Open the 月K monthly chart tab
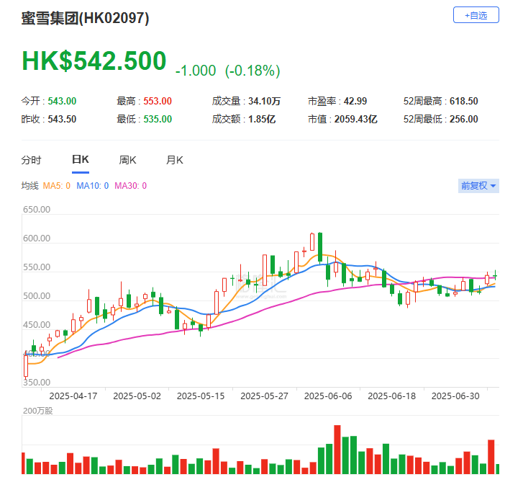The image size is (523, 495). (174, 160)
